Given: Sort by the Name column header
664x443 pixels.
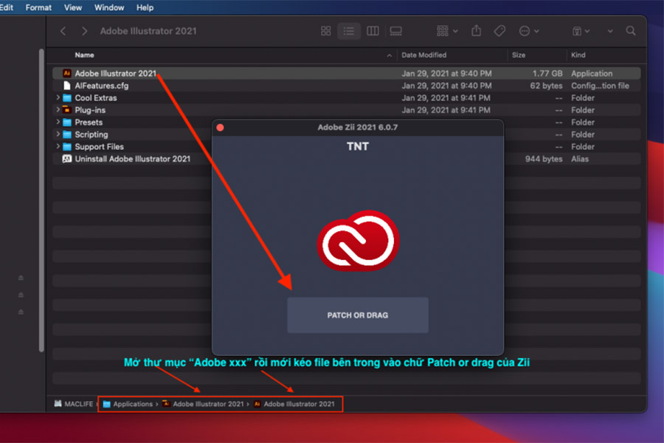Looking at the screenshot, I should 84,55.
